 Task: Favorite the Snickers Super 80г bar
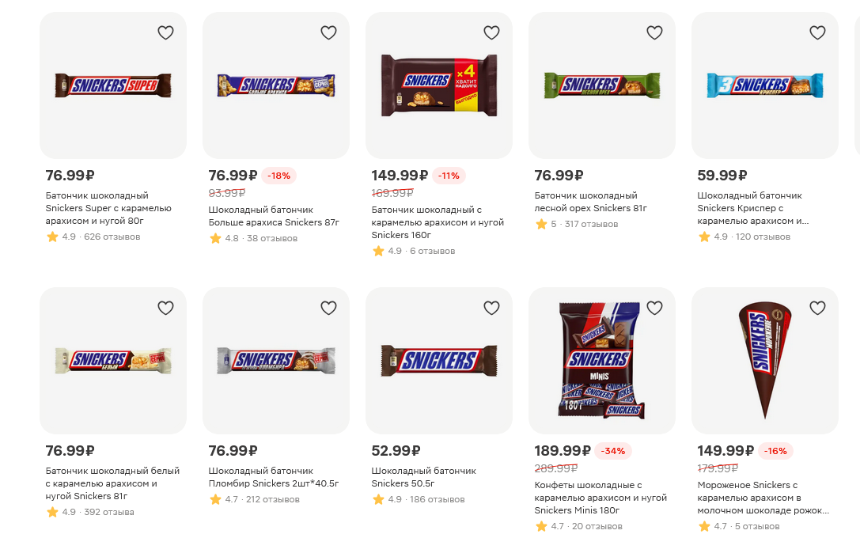click(x=165, y=32)
